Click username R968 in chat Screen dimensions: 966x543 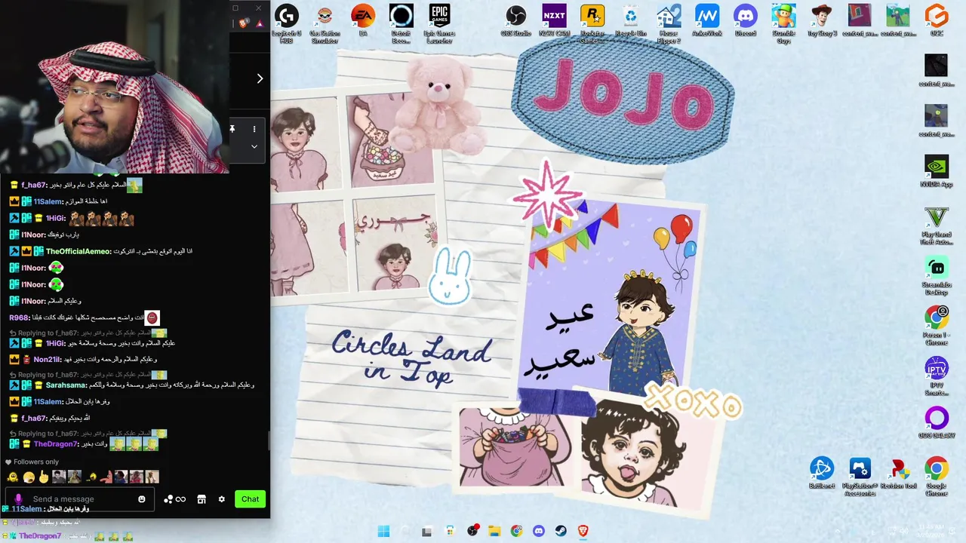18,318
